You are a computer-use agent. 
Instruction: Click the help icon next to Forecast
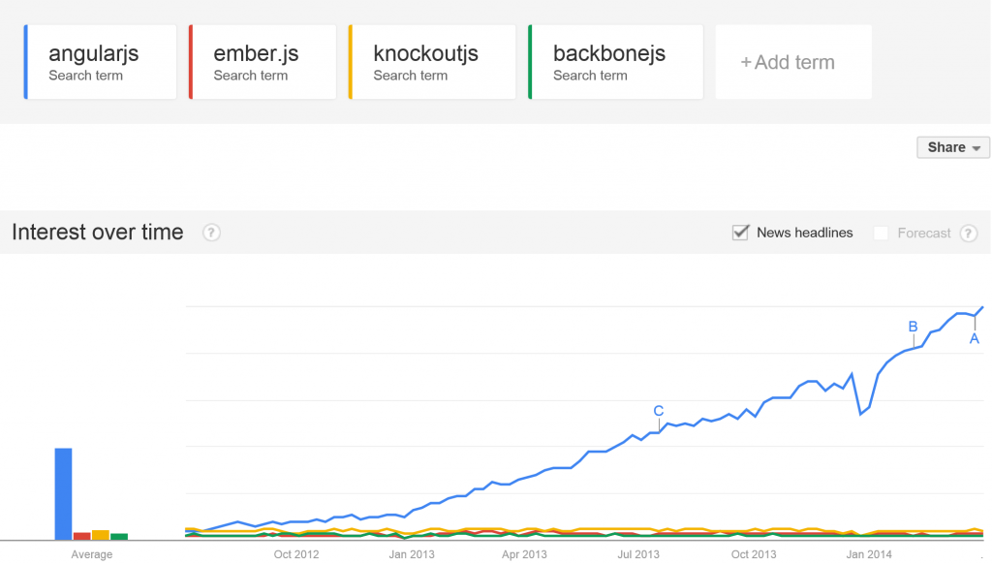(968, 233)
